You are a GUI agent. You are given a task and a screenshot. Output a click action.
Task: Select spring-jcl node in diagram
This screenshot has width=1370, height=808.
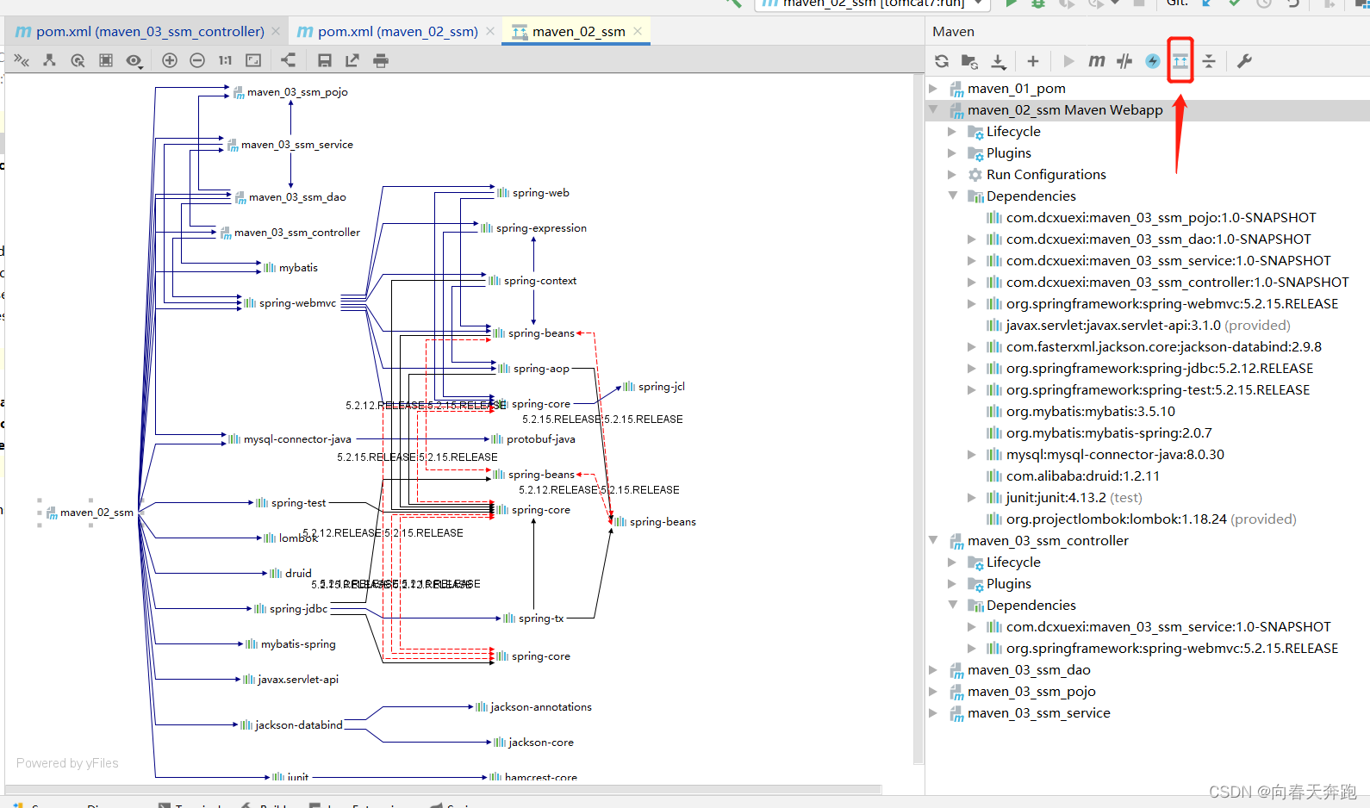654,387
